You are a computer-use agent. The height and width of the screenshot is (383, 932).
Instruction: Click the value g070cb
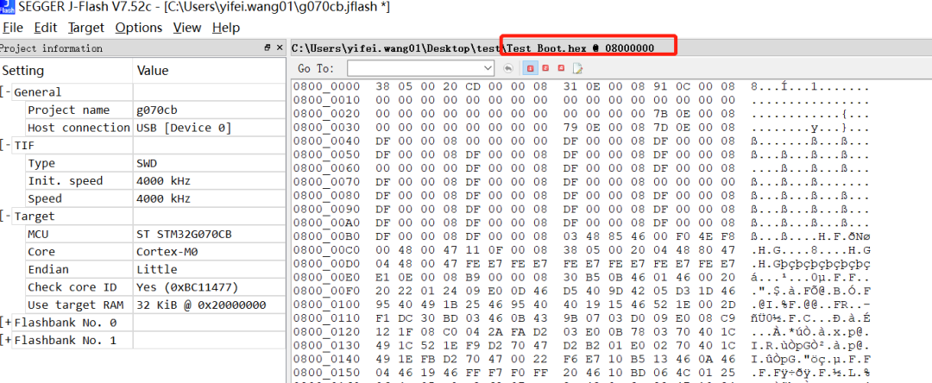click(157, 110)
